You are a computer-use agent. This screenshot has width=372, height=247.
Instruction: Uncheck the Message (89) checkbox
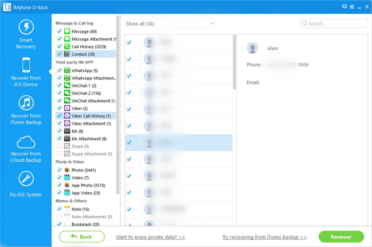click(59, 31)
